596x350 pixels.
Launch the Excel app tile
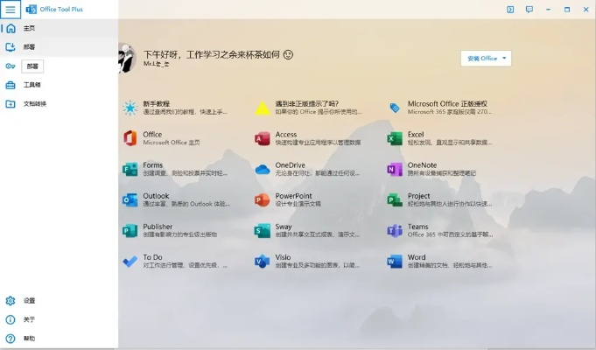coord(440,138)
